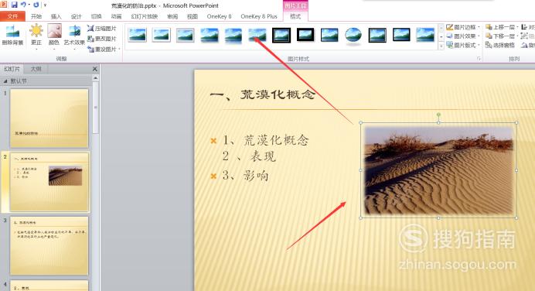This screenshot has height=291, width=535.
Task: Click 压缩图片 compress pictures
Action: coord(102,29)
